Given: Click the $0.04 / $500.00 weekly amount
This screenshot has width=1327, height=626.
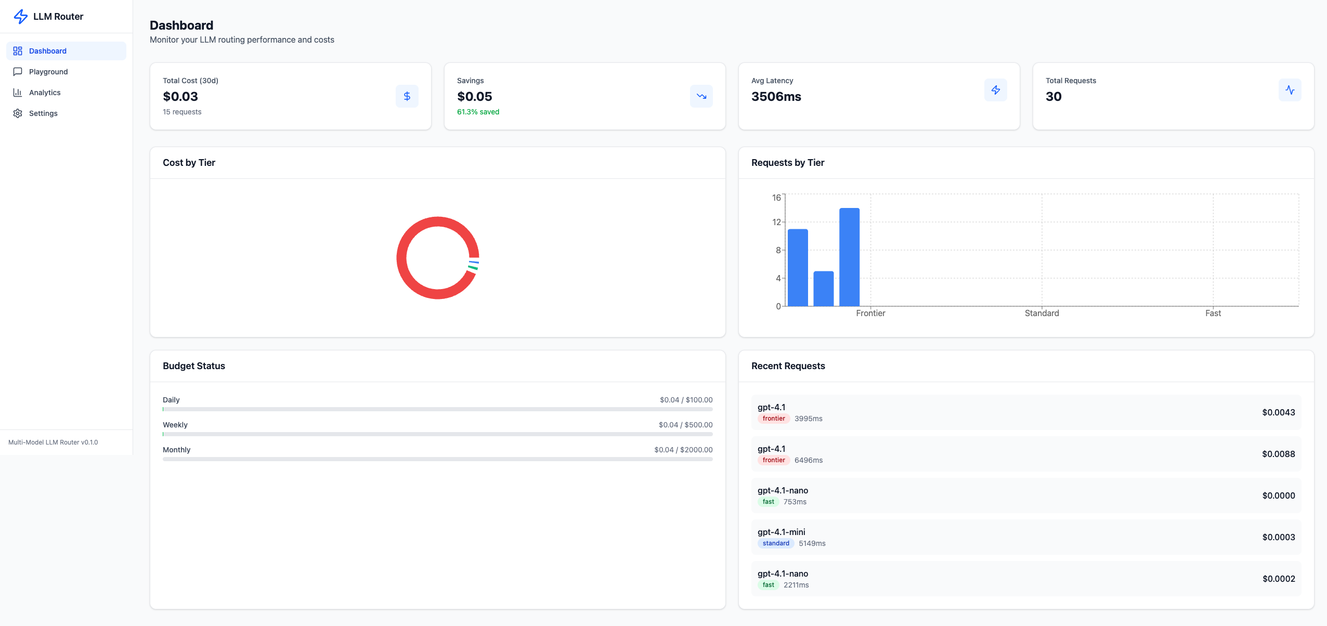Looking at the screenshot, I should click(x=686, y=425).
